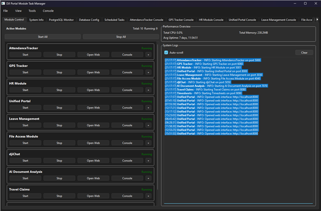This screenshot has height=211, width=321.
Task: Open Web for GPS Tracker
Action: (x=93, y=72)
